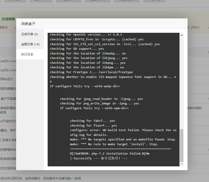Click 'If configure fails try --with-xpm-dir=' line
The height and width of the screenshot is (182, 209).
94,108
